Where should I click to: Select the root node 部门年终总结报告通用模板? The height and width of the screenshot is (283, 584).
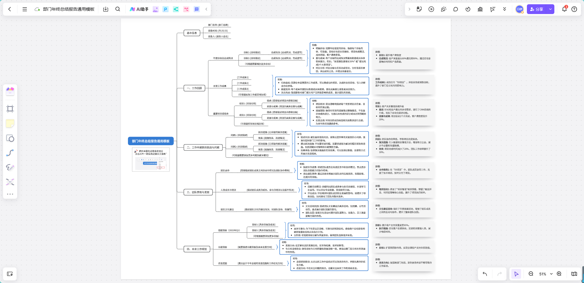click(151, 141)
